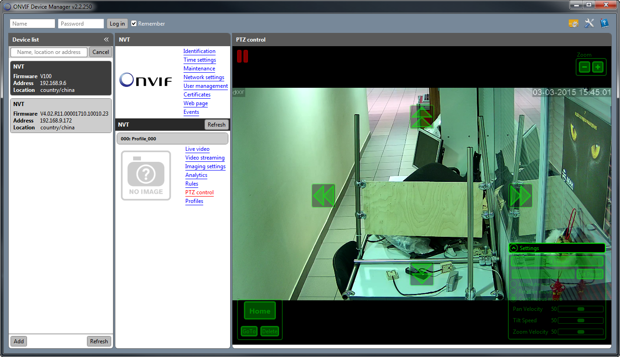620x357 pixels.
Task: Zoom out with minus button
Action: 584,67
